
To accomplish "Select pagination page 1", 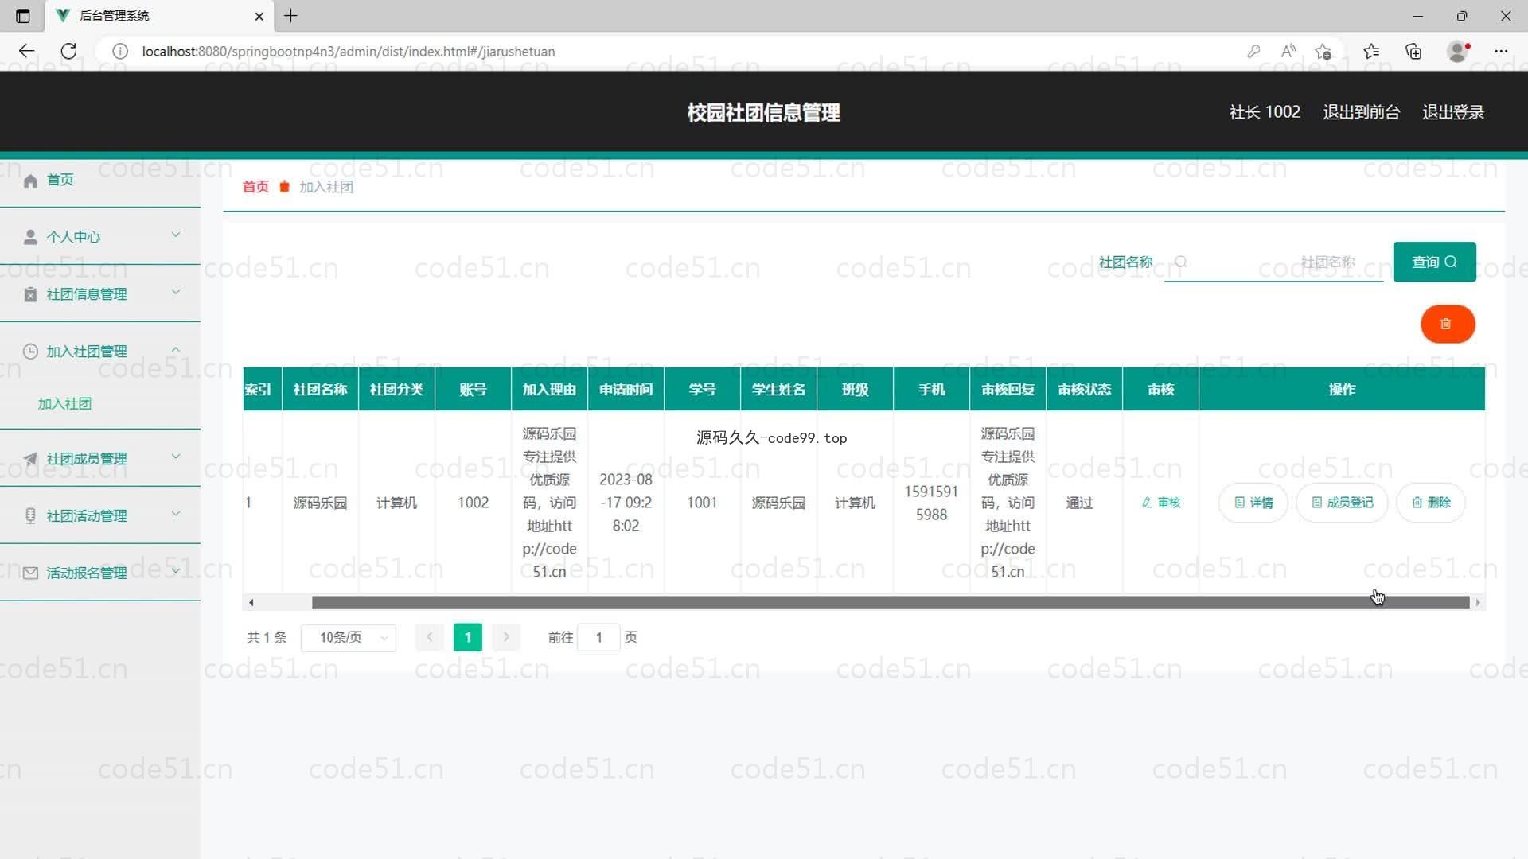I will pyautogui.click(x=468, y=637).
